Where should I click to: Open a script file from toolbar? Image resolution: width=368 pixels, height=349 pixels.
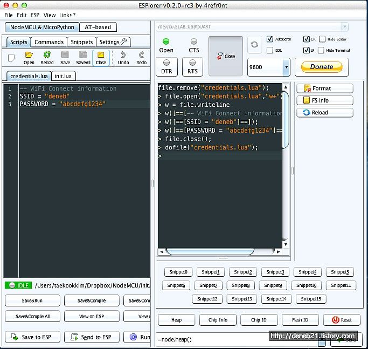point(29,58)
